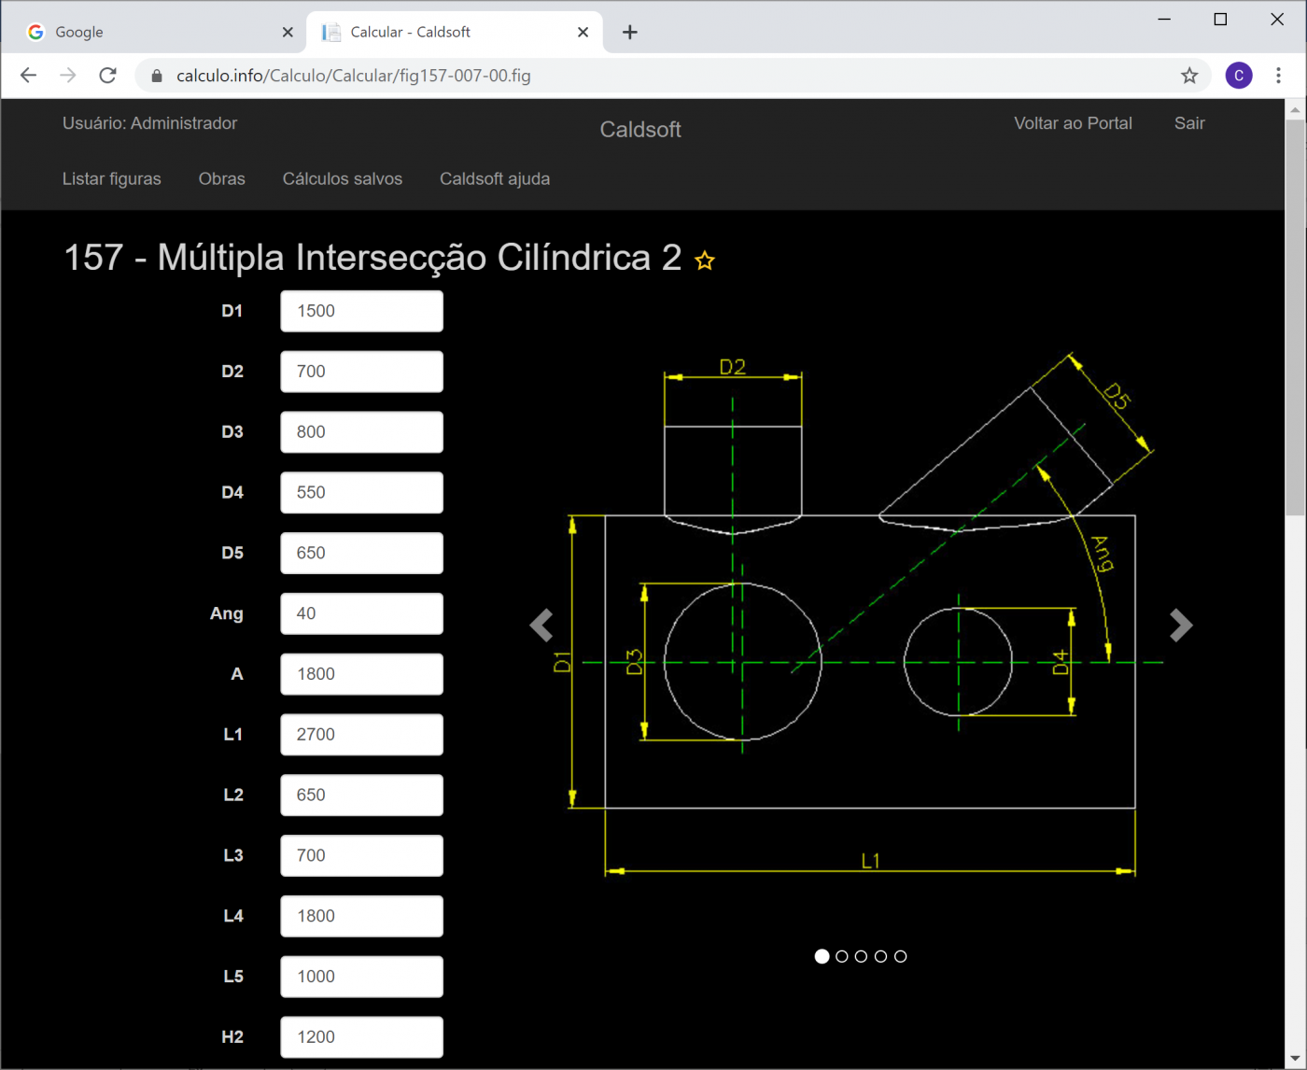The height and width of the screenshot is (1070, 1307).
Task: Select the second carousel indicator dot
Action: pyautogui.click(x=842, y=956)
